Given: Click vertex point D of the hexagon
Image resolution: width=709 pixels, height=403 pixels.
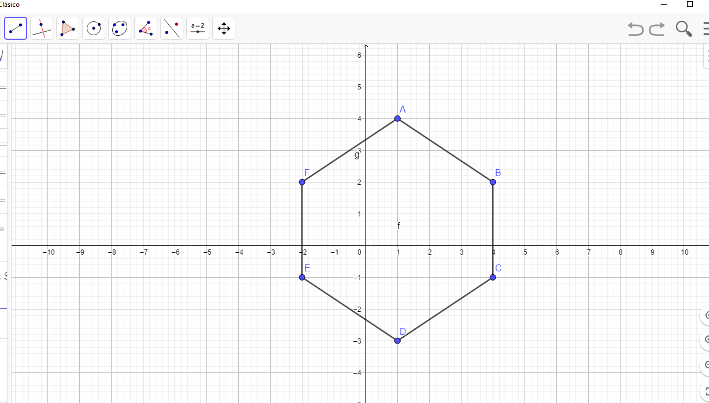Looking at the screenshot, I should pyautogui.click(x=397, y=340).
